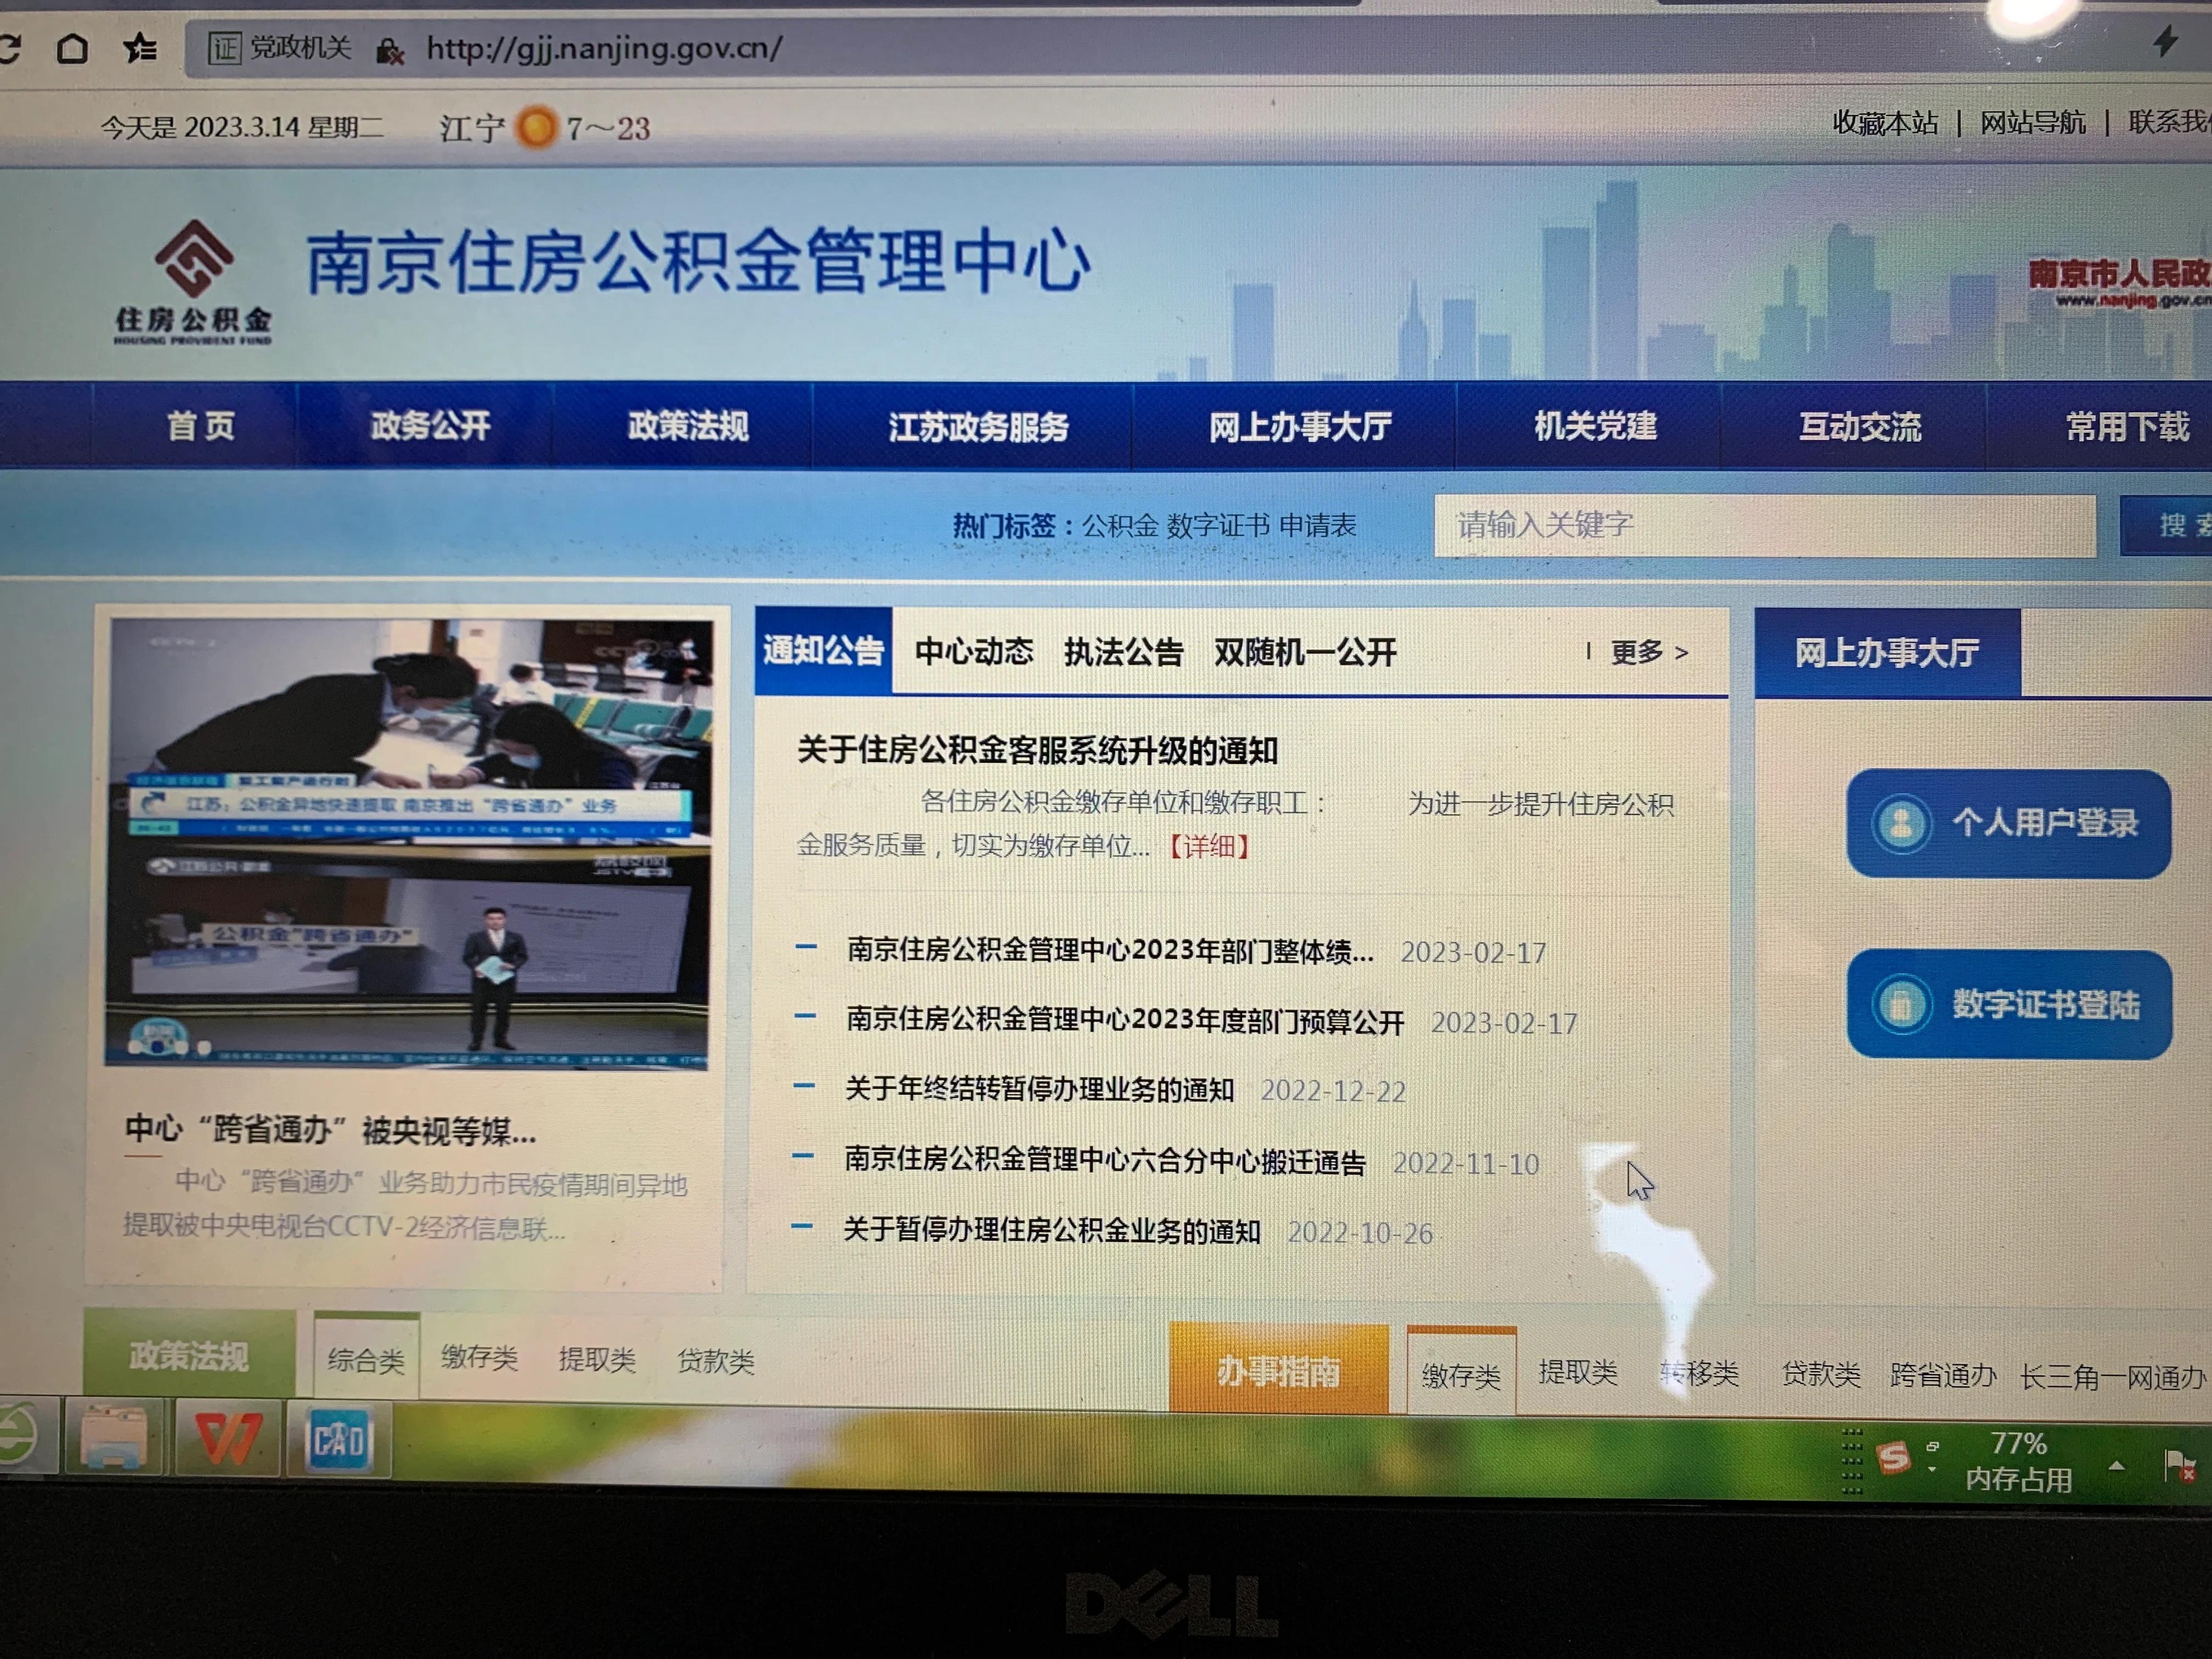Viewport: 2212px width, 1659px height.
Task: Switch to the 双随机一公开 tab
Action: [x=1305, y=652]
